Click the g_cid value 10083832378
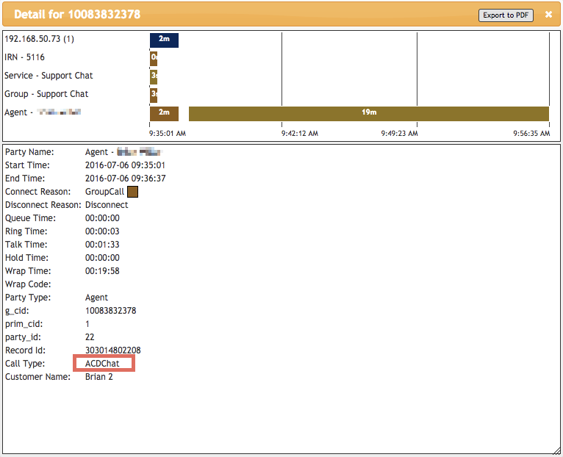This screenshot has height=457, width=563. click(110, 311)
